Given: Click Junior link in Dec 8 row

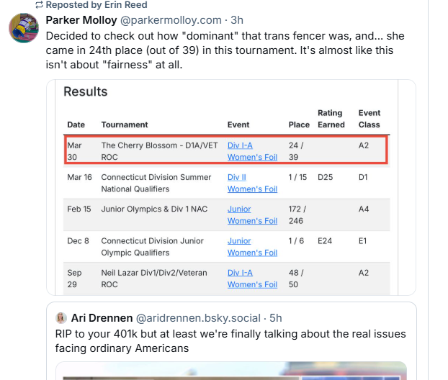Looking at the screenshot, I should tap(239, 241).
